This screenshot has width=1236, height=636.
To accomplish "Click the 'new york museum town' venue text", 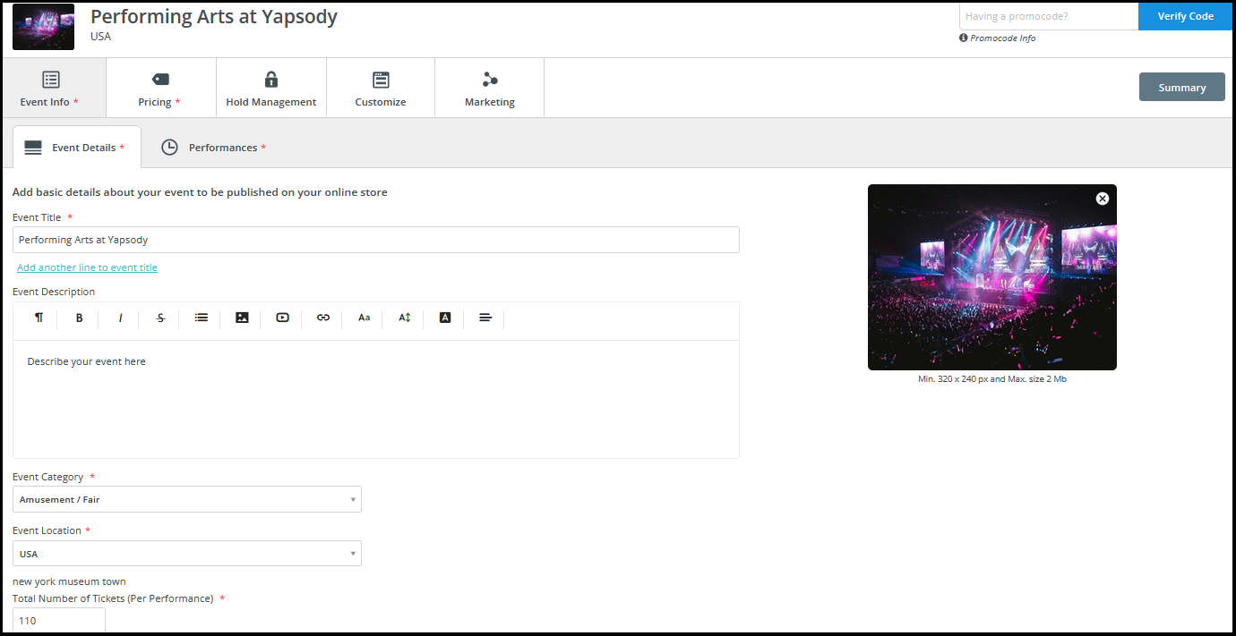I will tap(69, 581).
